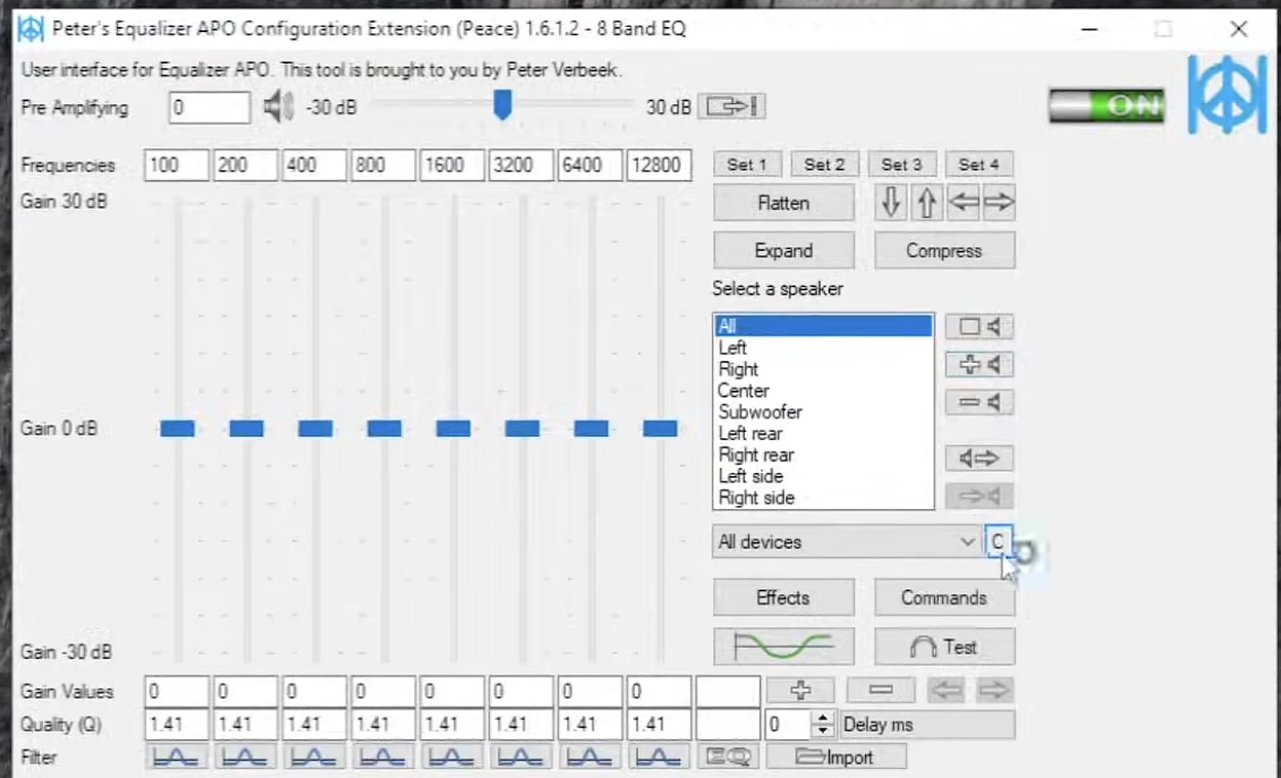Select Subwoofer in the speaker list
This screenshot has height=778, width=1281.
click(823, 412)
